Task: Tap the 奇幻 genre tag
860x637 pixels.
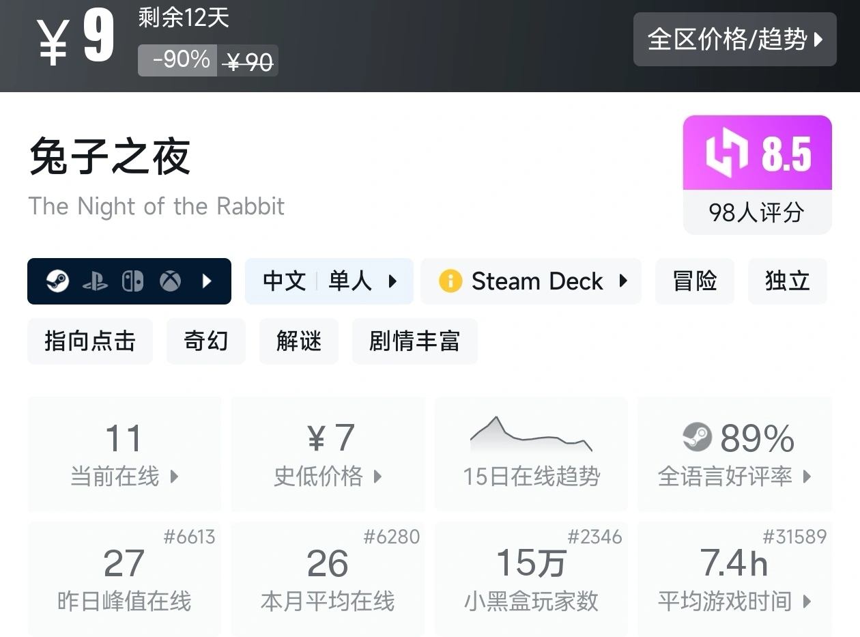Action: tap(205, 341)
